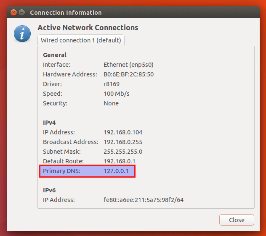Click the window close button in title bar
Image resolution: width=266 pixels, height=236 pixels.
tap(13, 13)
